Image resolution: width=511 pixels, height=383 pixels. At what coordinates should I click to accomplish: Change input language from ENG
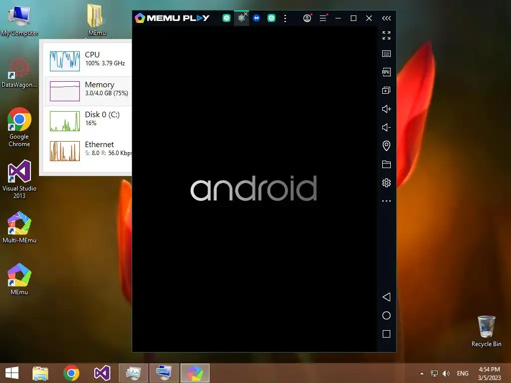463,373
